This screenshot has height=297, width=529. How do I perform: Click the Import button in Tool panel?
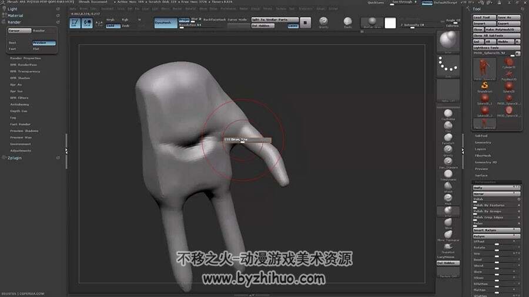coord(484,23)
